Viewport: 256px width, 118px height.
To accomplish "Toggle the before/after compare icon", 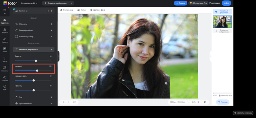I will point(205,102).
